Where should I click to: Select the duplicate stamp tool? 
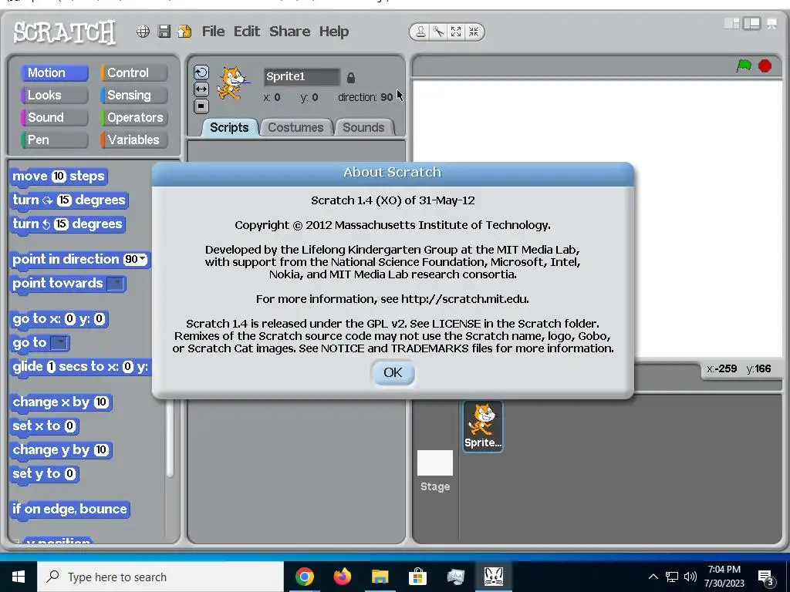click(420, 32)
